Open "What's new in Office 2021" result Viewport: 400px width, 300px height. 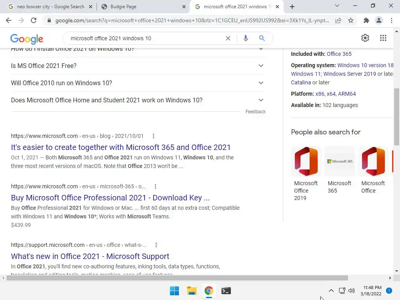pos(90,256)
